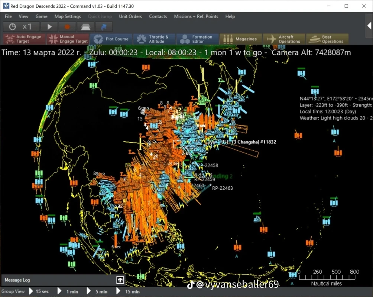Run simulation for 15 min
Screen dimensions: 373x297
coord(128,291)
